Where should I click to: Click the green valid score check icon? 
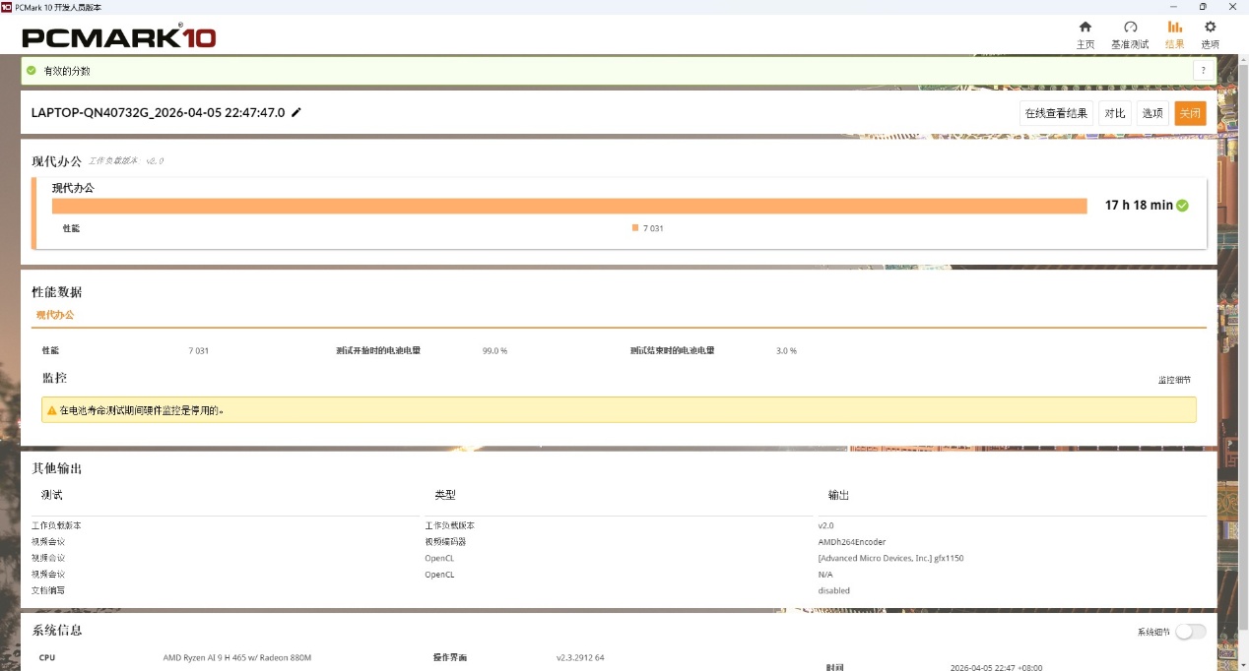tap(32, 71)
